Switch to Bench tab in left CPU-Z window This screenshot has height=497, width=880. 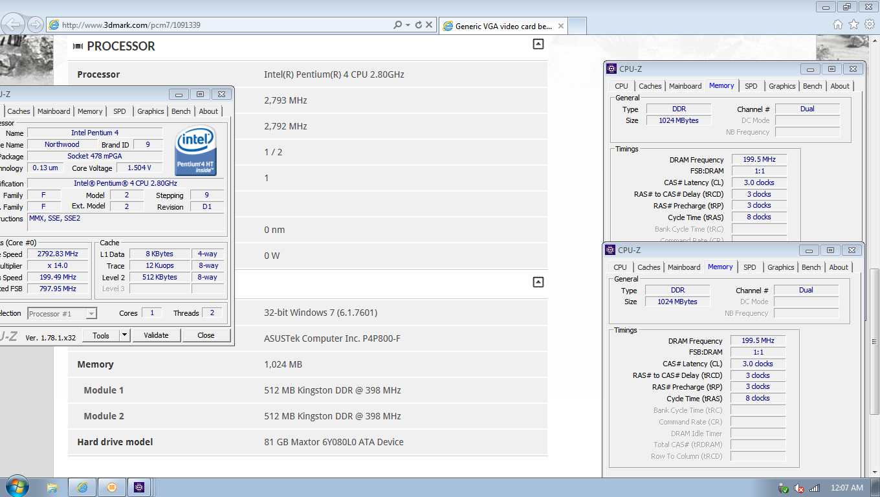point(181,111)
